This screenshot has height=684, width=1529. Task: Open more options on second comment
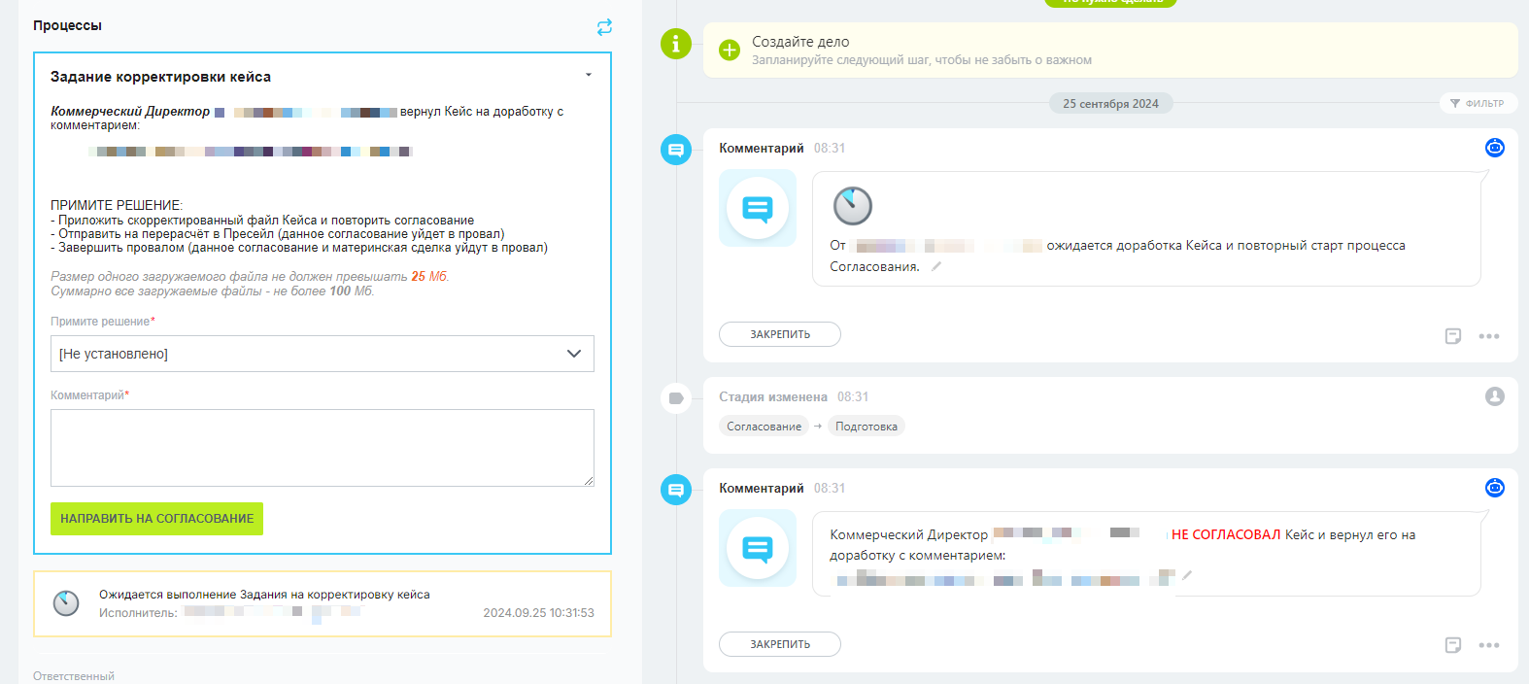[x=1489, y=645]
